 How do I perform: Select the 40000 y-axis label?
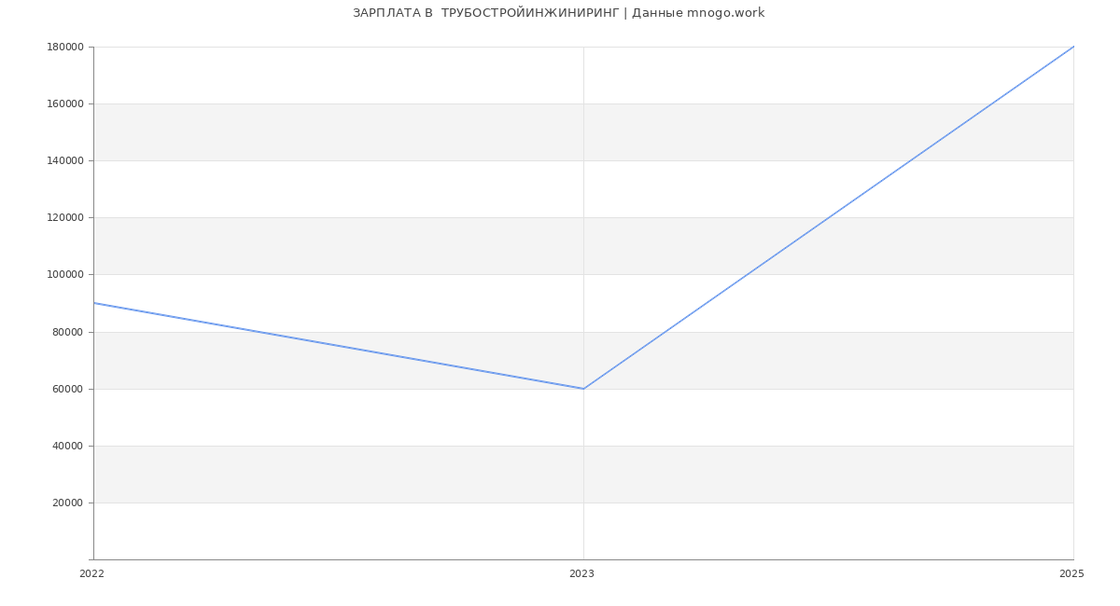click(68, 446)
